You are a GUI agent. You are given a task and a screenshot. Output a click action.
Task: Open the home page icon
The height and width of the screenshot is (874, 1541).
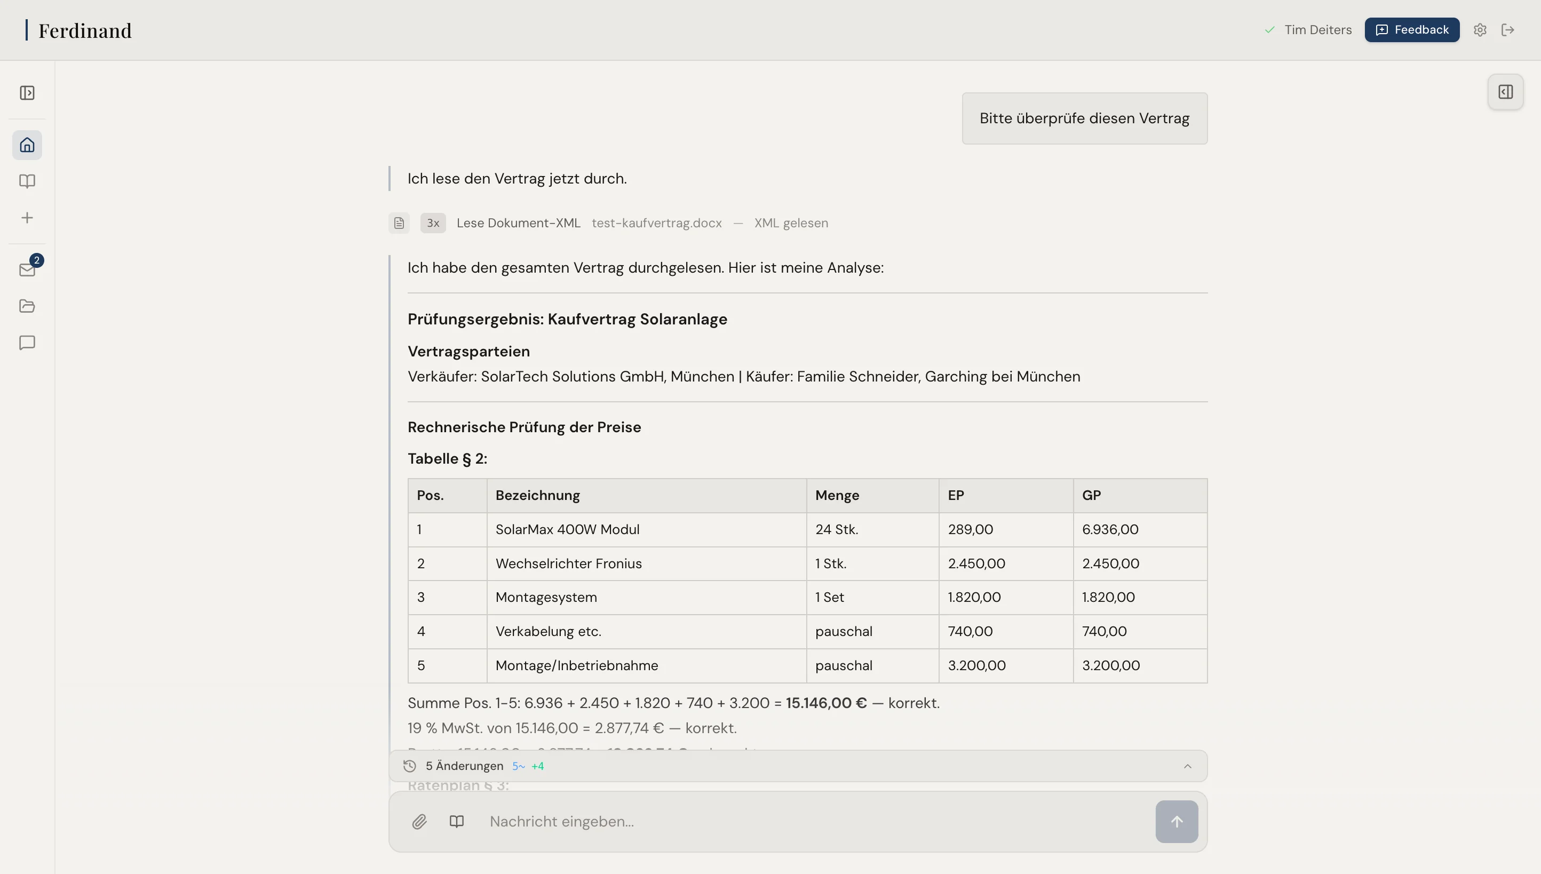27,145
